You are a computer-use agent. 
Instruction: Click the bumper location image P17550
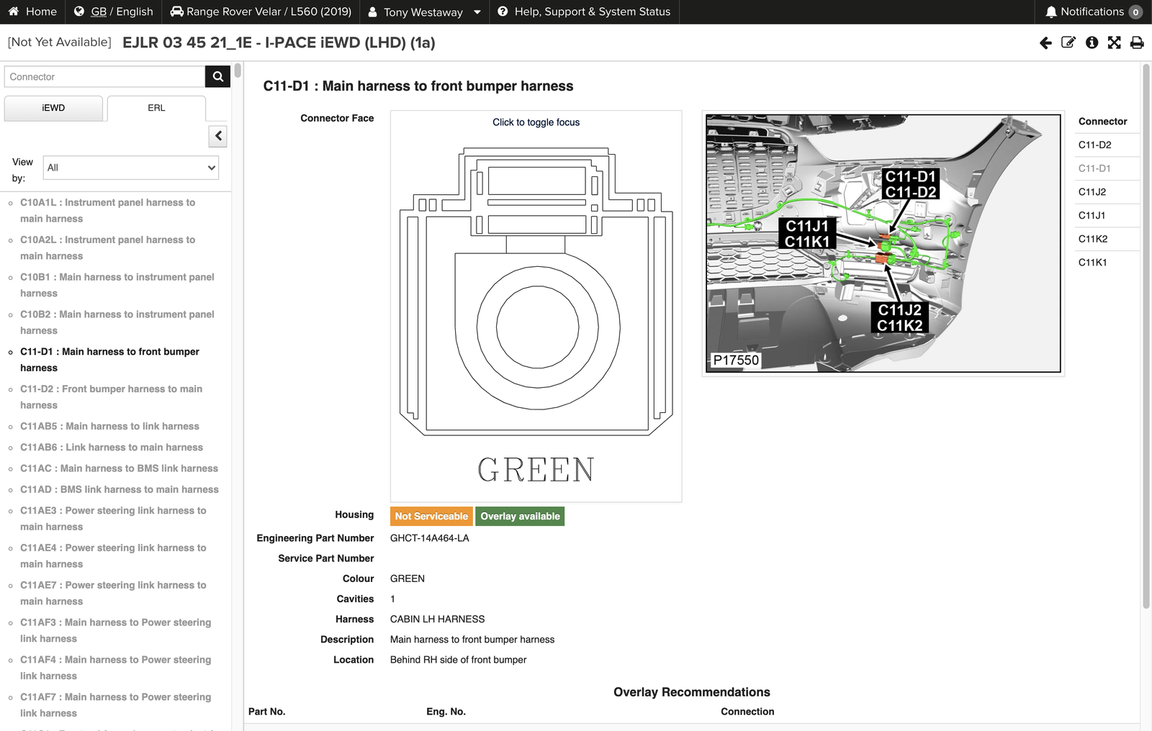click(x=883, y=243)
